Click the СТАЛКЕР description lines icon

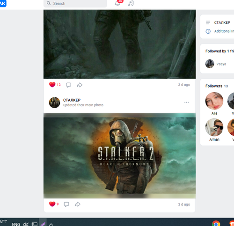tap(208, 22)
